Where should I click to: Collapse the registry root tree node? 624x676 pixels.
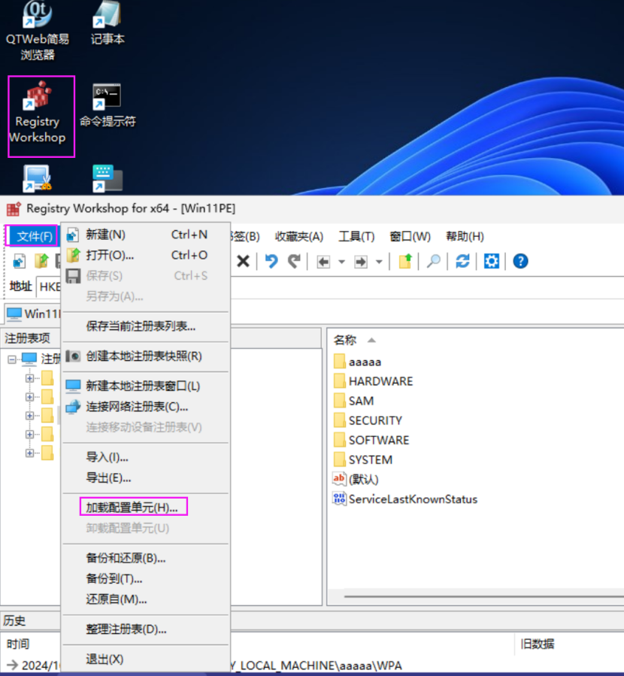[11, 359]
